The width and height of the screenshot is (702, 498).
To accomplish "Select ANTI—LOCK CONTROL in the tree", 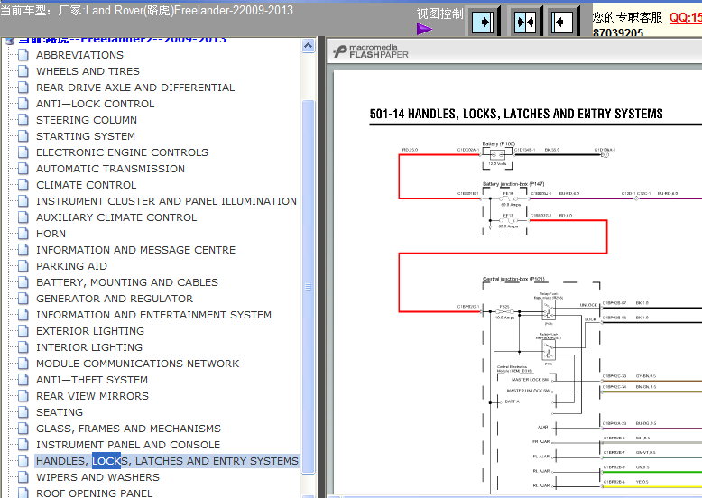I will point(95,104).
